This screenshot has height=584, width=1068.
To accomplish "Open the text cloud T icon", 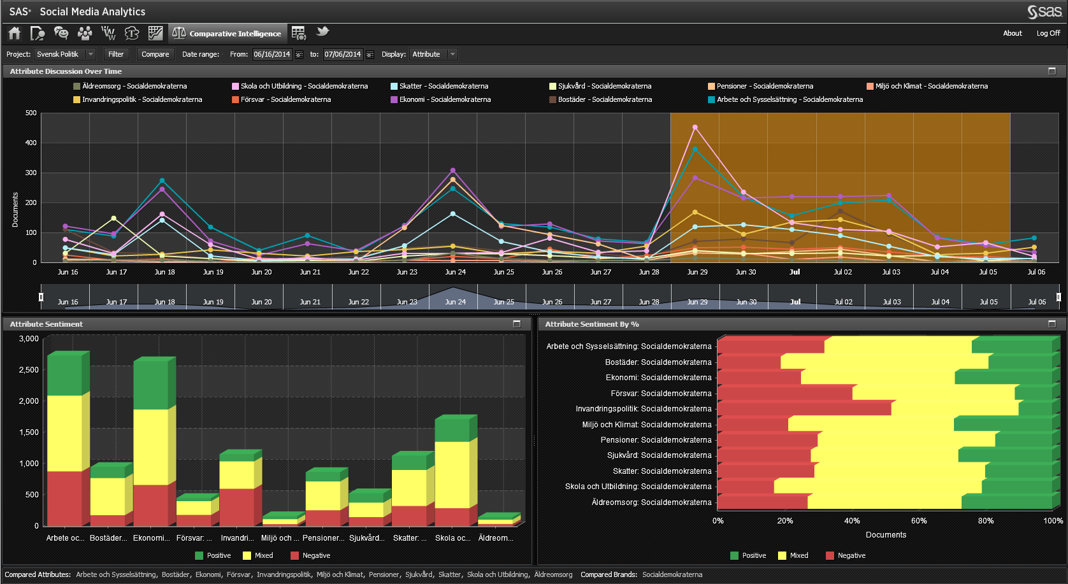I will [132, 33].
